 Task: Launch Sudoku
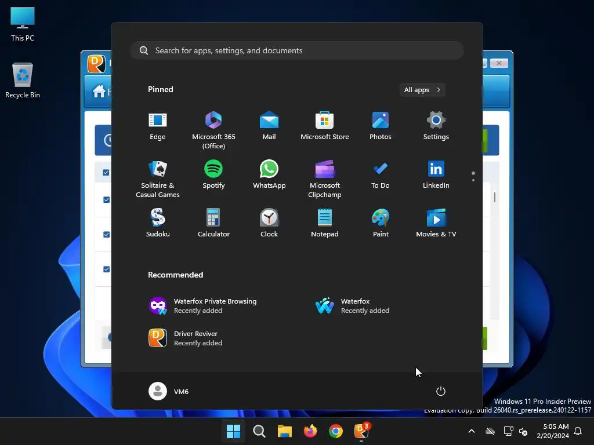pos(158,223)
